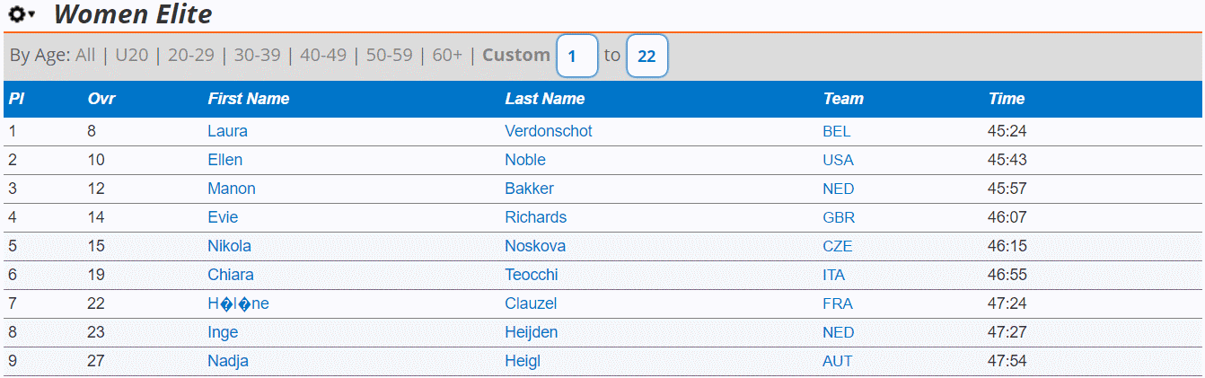Sort by First Name column header
Image resolution: width=1205 pixels, height=378 pixels.
click(x=249, y=99)
